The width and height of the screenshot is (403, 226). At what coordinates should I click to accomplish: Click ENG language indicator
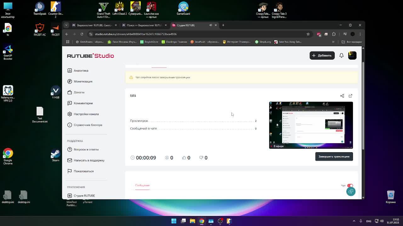point(369,221)
